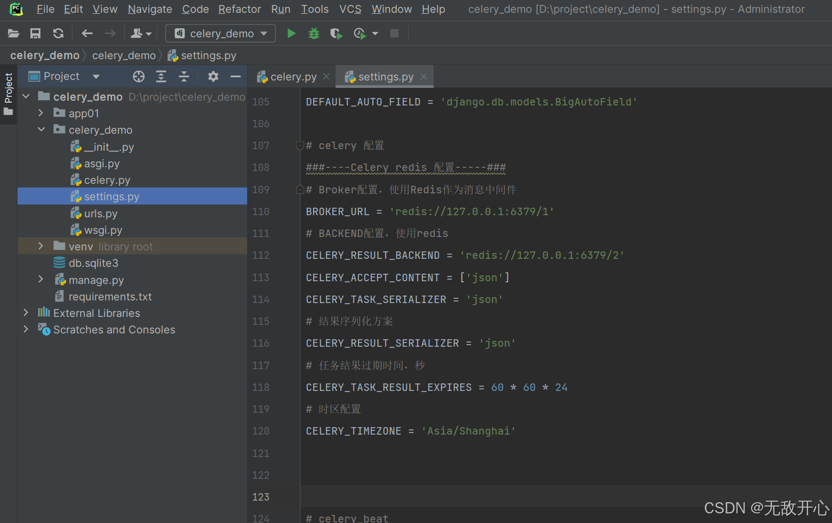832x523 pixels.
Task: Click the Stop square icon
Action: pos(394,34)
